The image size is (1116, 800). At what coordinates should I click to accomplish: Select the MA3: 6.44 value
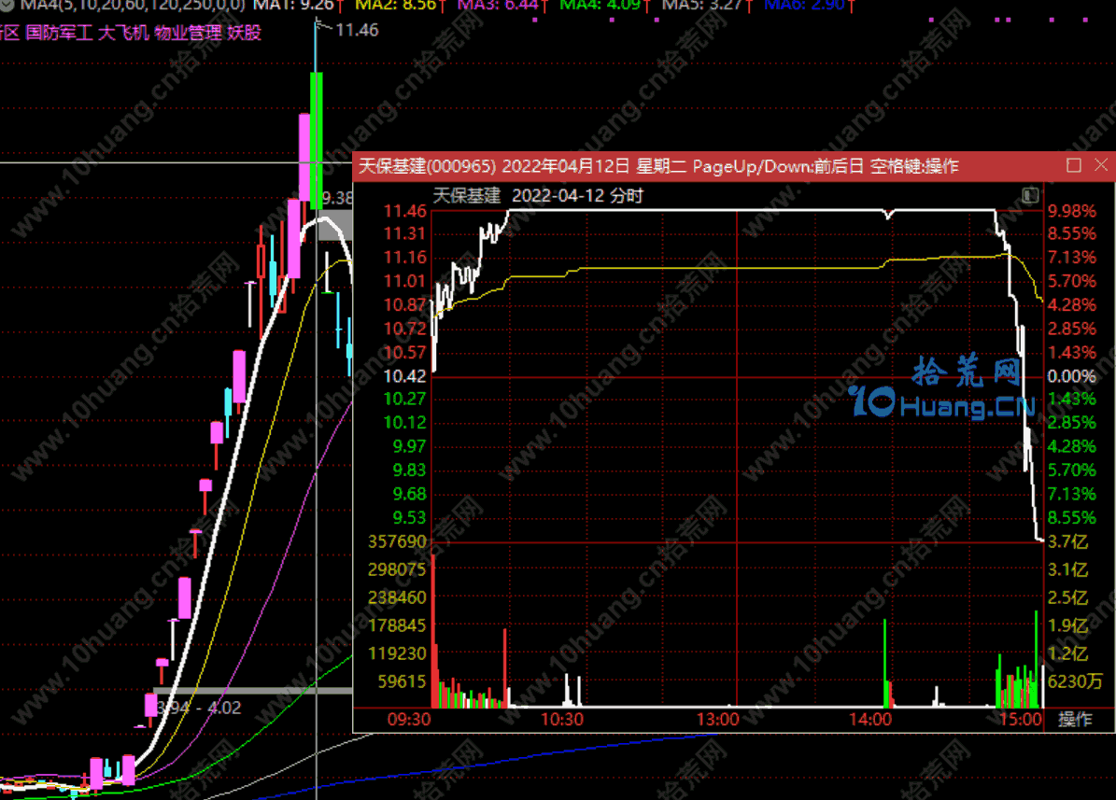pyautogui.click(x=498, y=5)
